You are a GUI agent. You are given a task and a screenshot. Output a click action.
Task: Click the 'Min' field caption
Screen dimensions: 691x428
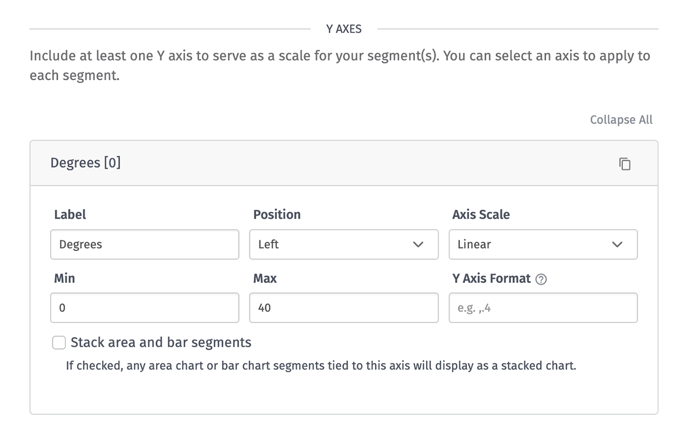[x=65, y=278]
